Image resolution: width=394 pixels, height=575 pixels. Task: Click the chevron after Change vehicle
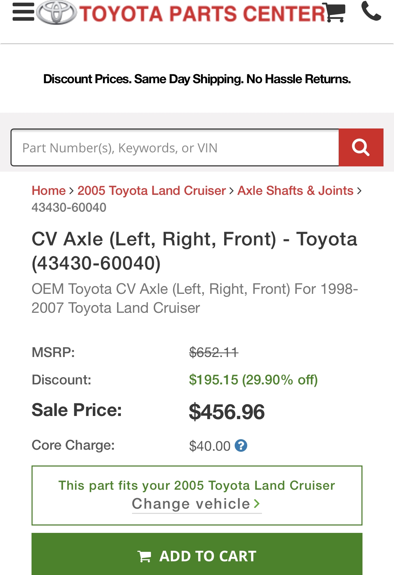[257, 504]
